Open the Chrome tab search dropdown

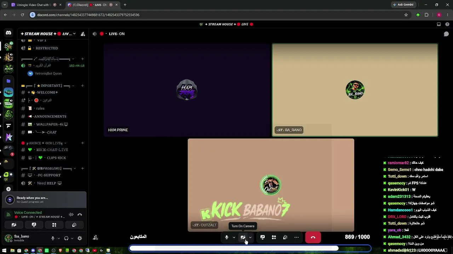(x=5, y=5)
